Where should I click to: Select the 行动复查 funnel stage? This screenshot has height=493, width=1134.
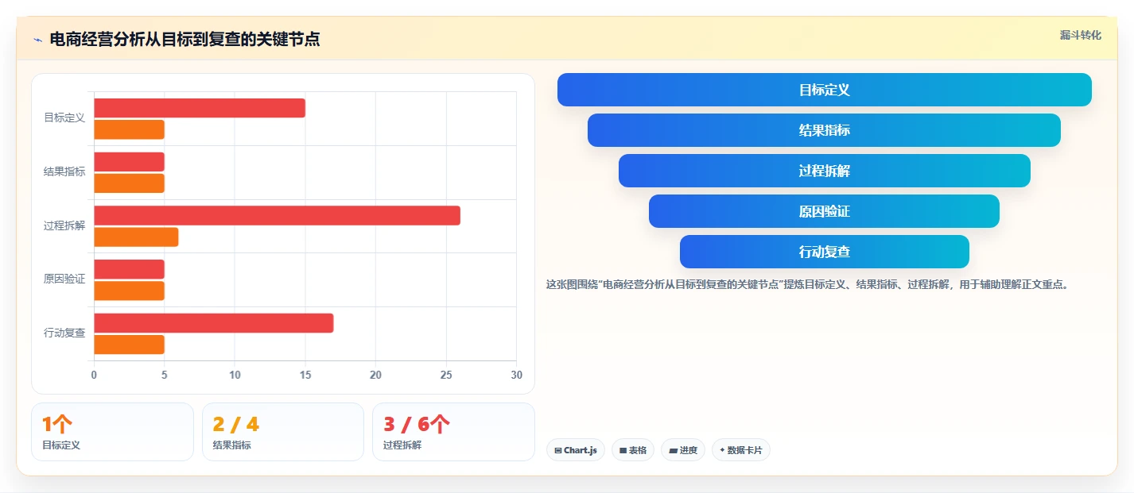tap(825, 252)
